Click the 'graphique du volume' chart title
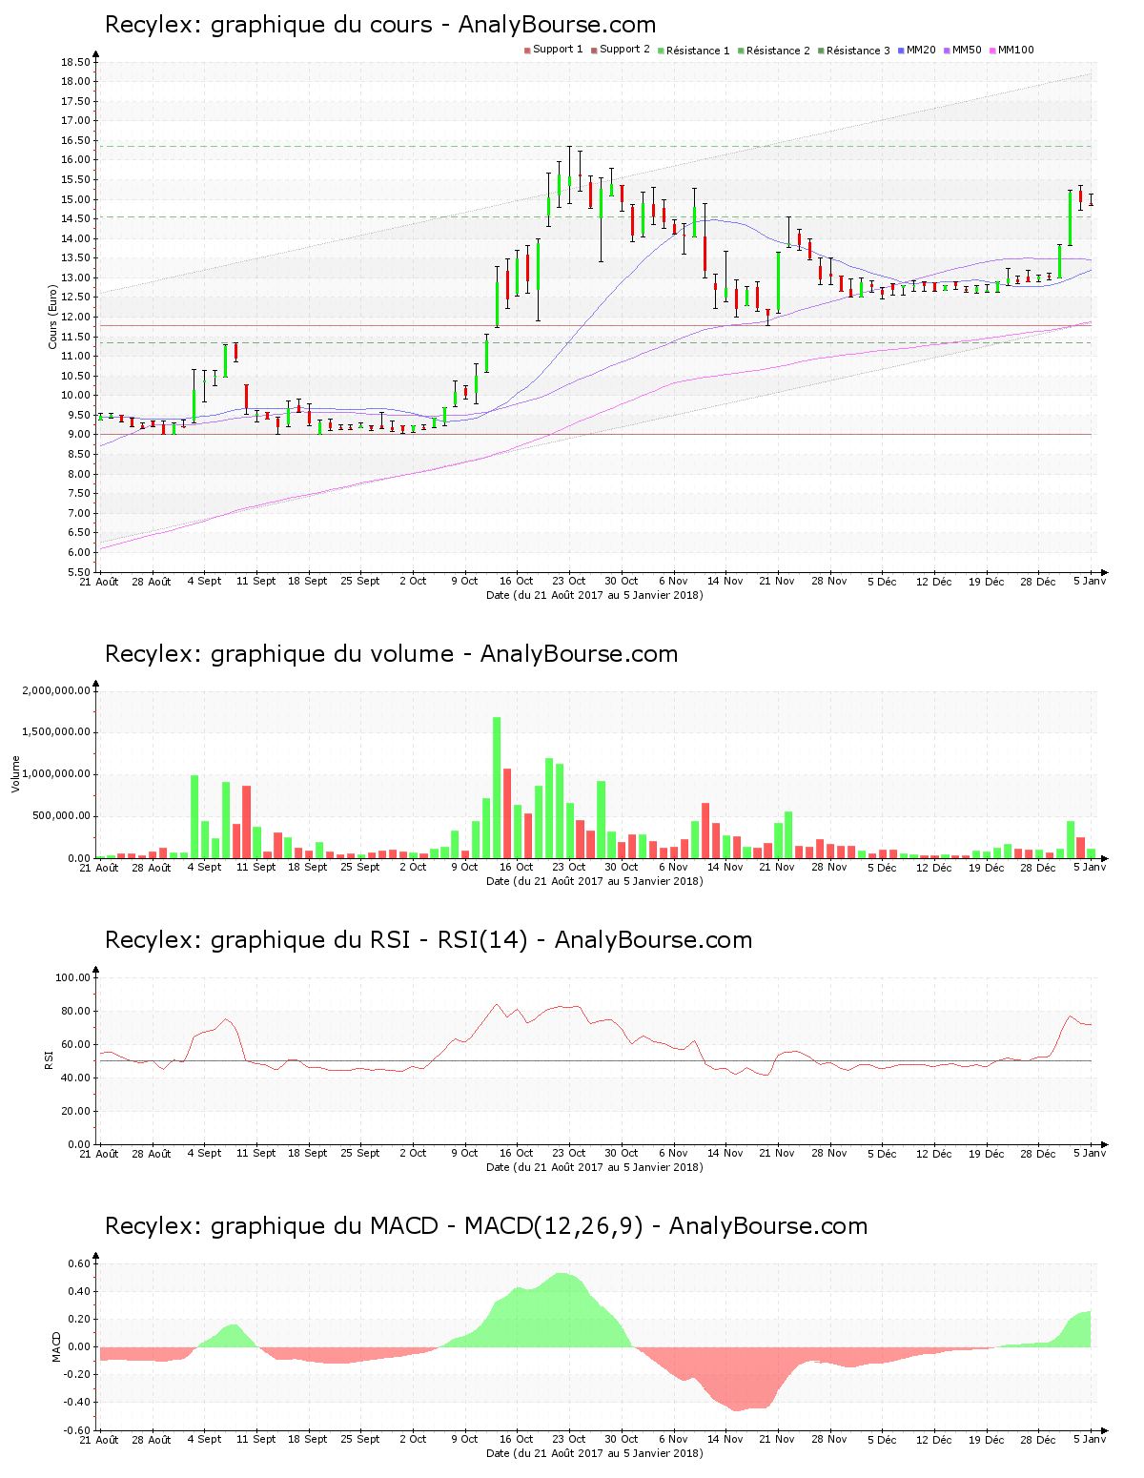This screenshot has height=1478, width=1144. click(391, 654)
